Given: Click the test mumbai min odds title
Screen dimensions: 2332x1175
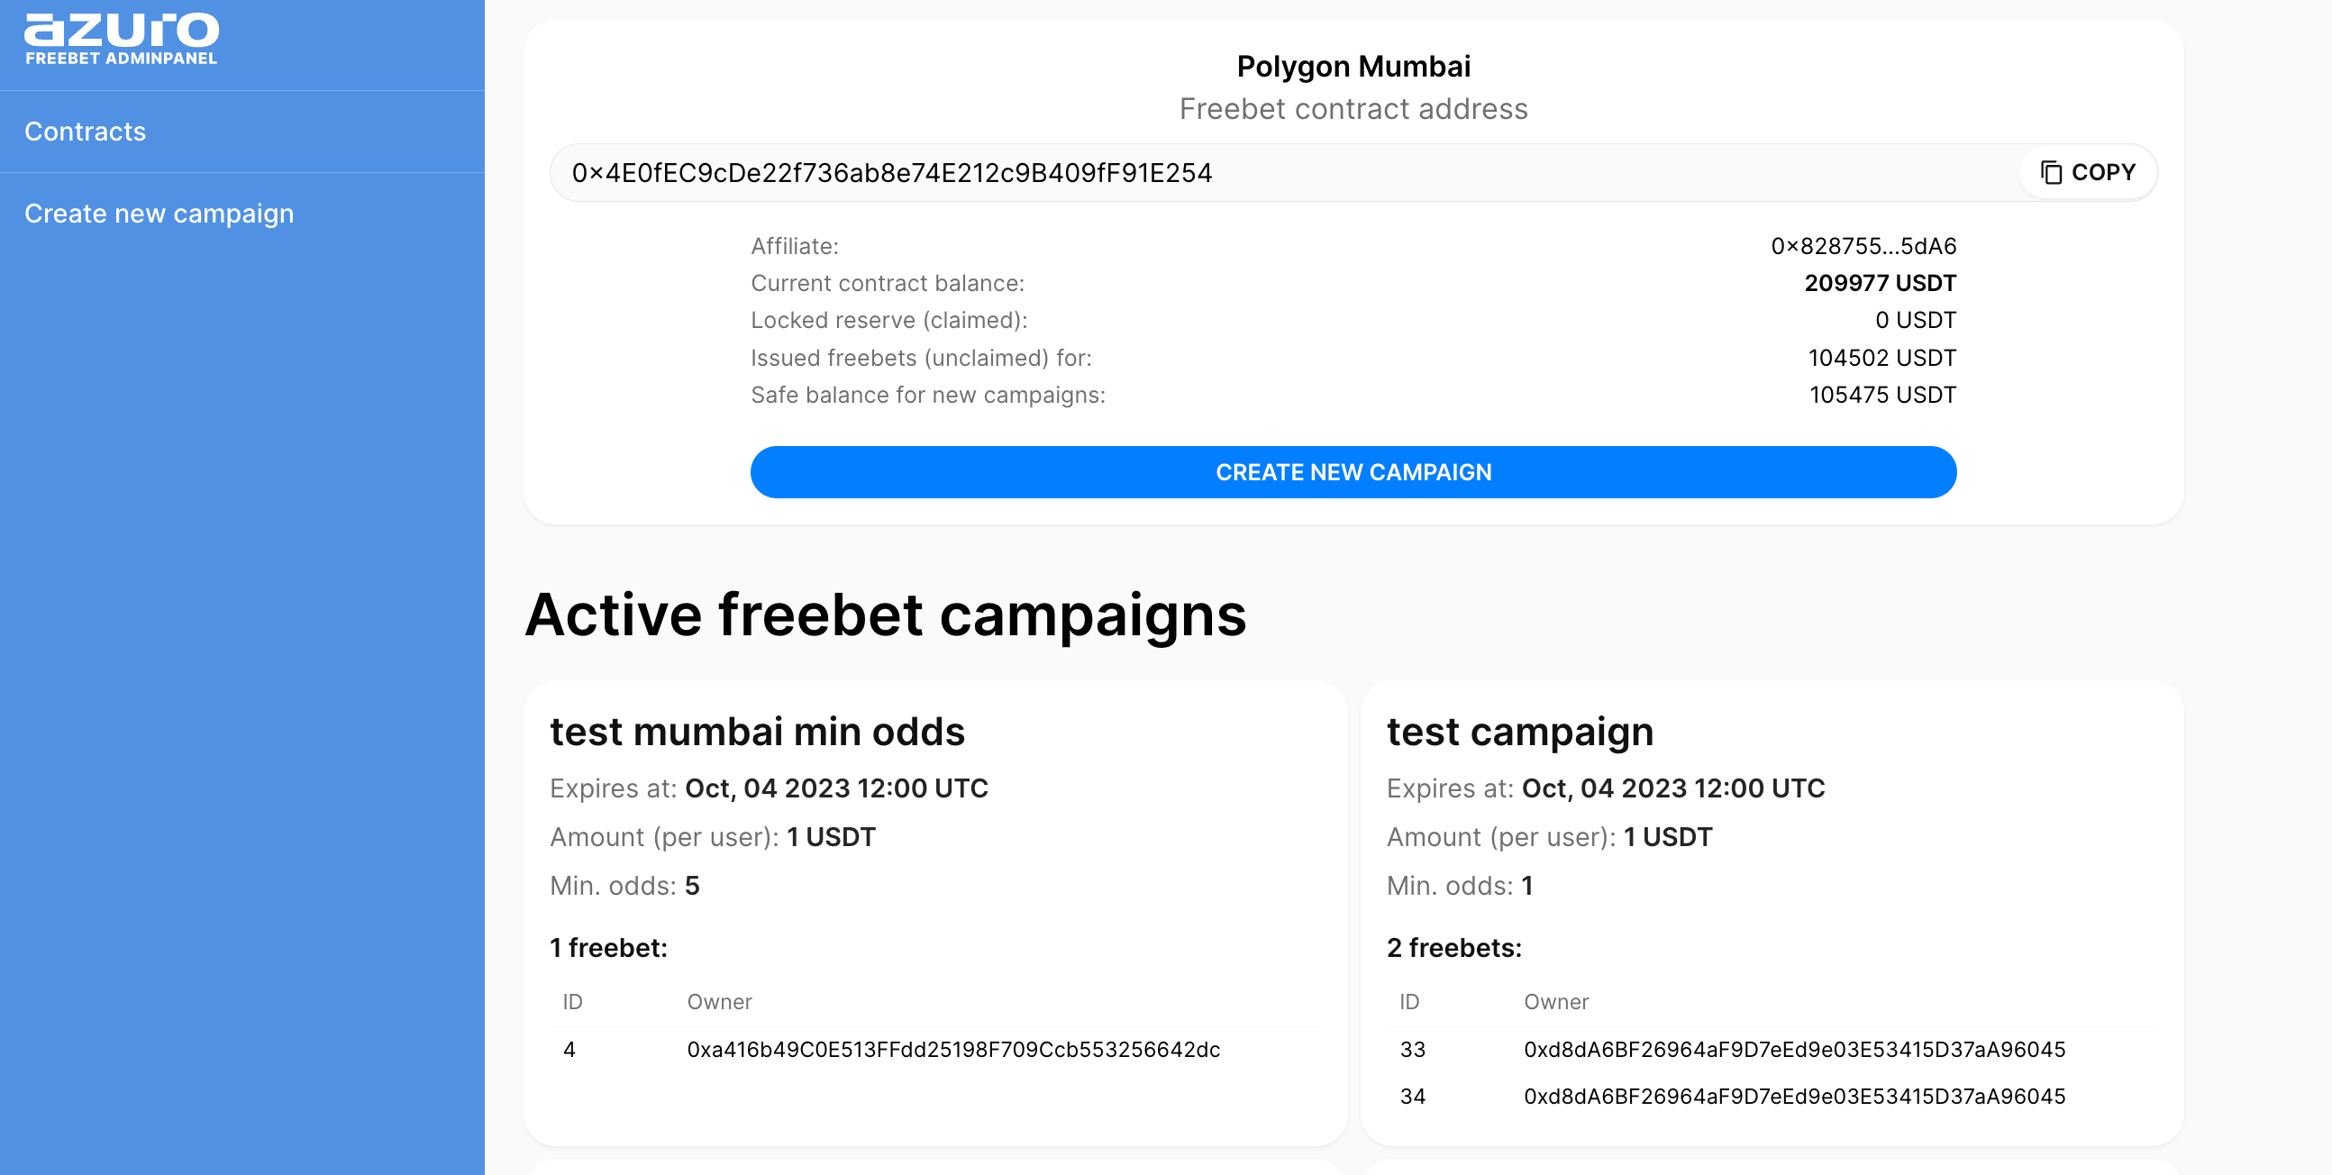Looking at the screenshot, I should 757,732.
